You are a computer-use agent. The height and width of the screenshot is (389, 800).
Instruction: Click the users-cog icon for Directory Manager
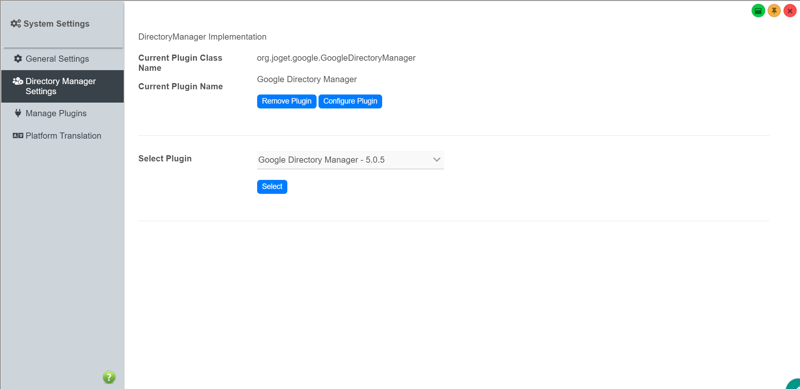(18, 81)
